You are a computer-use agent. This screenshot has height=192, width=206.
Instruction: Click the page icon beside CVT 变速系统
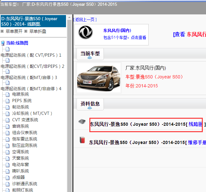[x=7, y=120]
